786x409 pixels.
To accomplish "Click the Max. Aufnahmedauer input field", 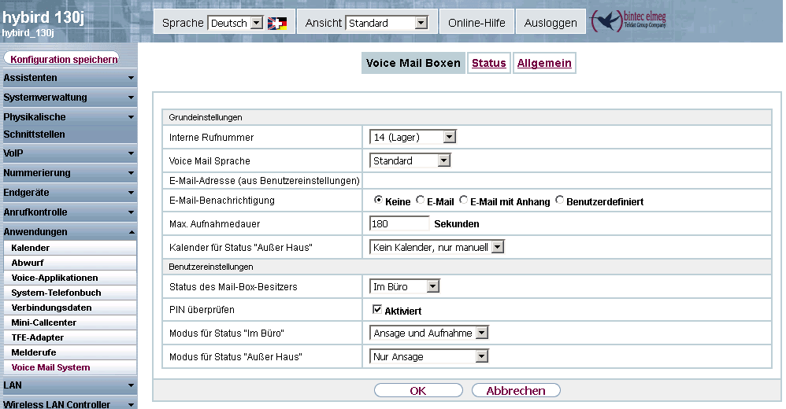I will [399, 224].
